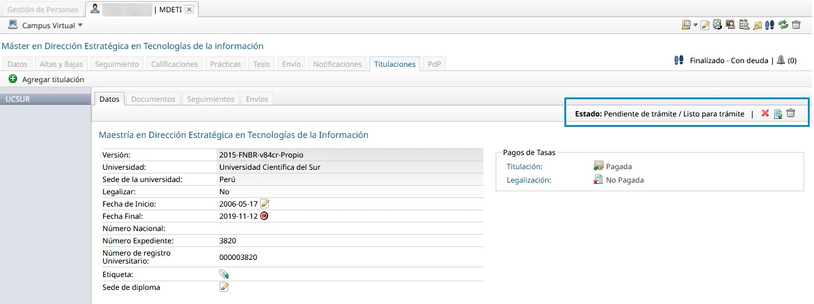Screen dimensions: 814x304
Task: Click the red X icon beside Estado
Action: click(x=765, y=113)
